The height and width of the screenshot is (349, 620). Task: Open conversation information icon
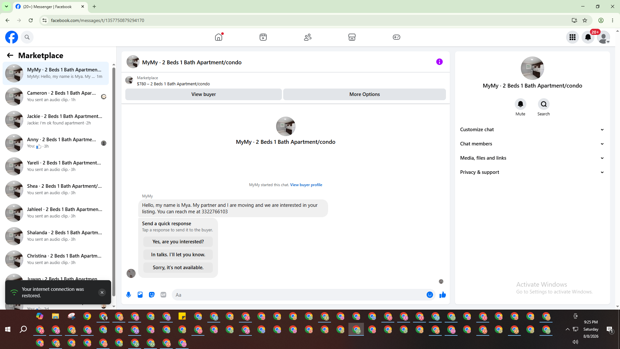point(439,62)
